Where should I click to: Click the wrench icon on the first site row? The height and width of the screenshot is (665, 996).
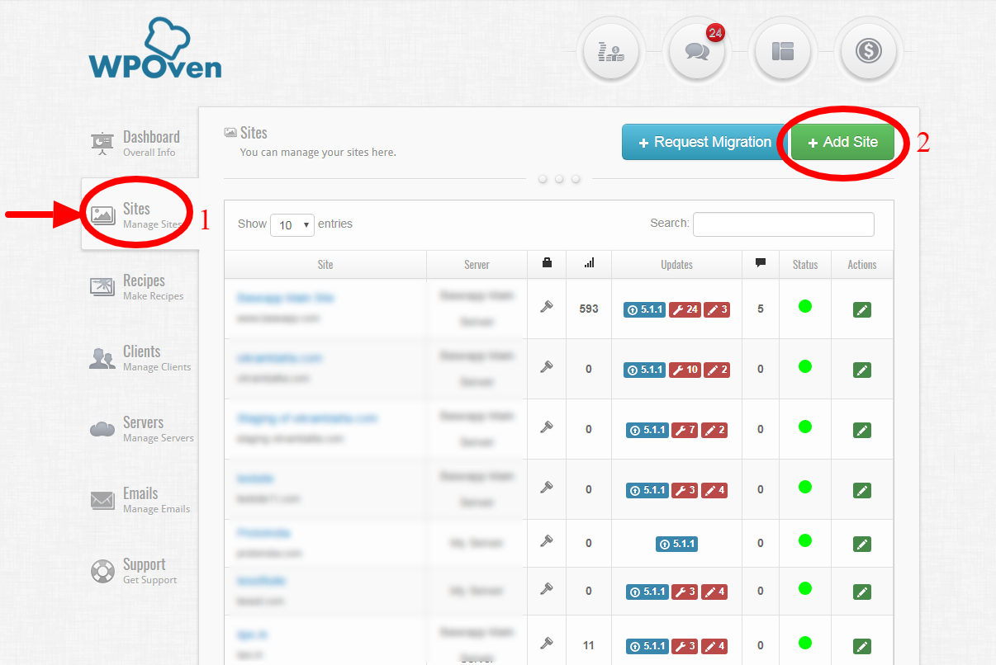pyautogui.click(x=546, y=309)
